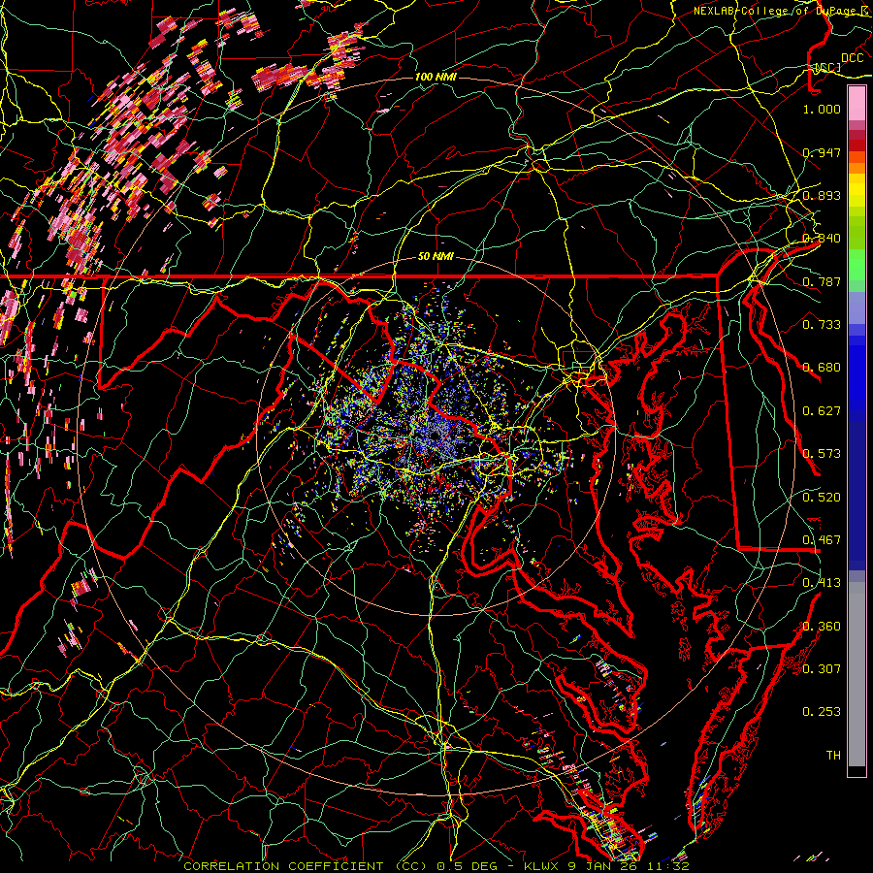873x873 pixels.
Task: Select the 0.893 legend value
Action: (822, 195)
